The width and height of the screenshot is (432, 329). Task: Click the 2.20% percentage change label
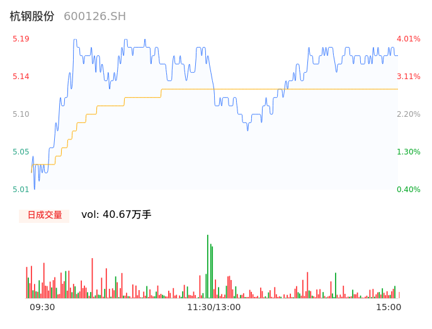click(409, 114)
